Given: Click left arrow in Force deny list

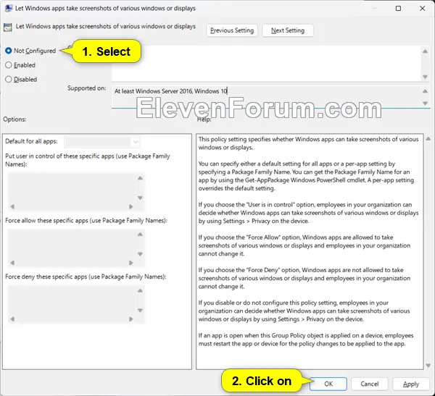Looking at the screenshot, I should coord(12,319).
